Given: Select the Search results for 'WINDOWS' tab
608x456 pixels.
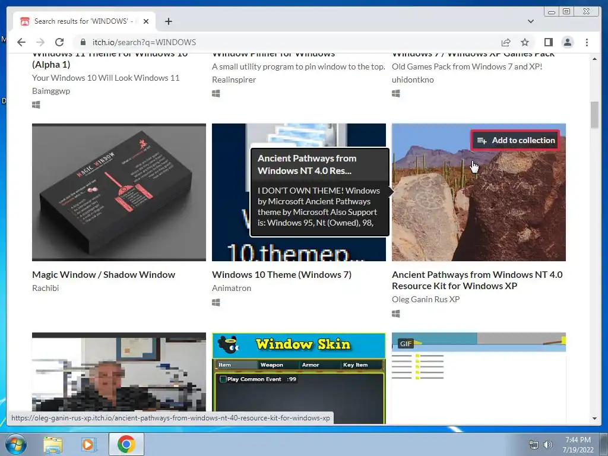Looking at the screenshot, I should [x=84, y=21].
